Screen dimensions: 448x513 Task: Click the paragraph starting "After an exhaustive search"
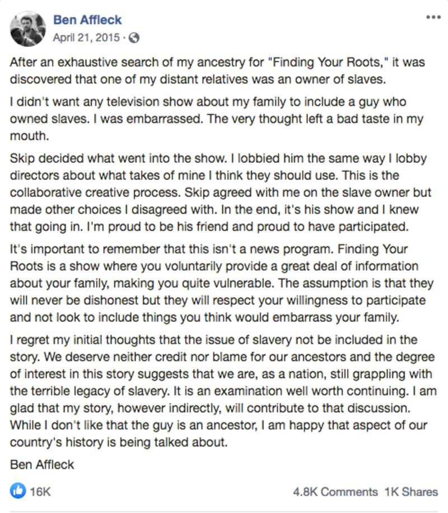coord(217,70)
